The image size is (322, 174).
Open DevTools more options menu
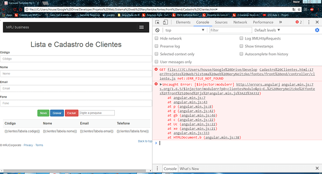[308, 22]
